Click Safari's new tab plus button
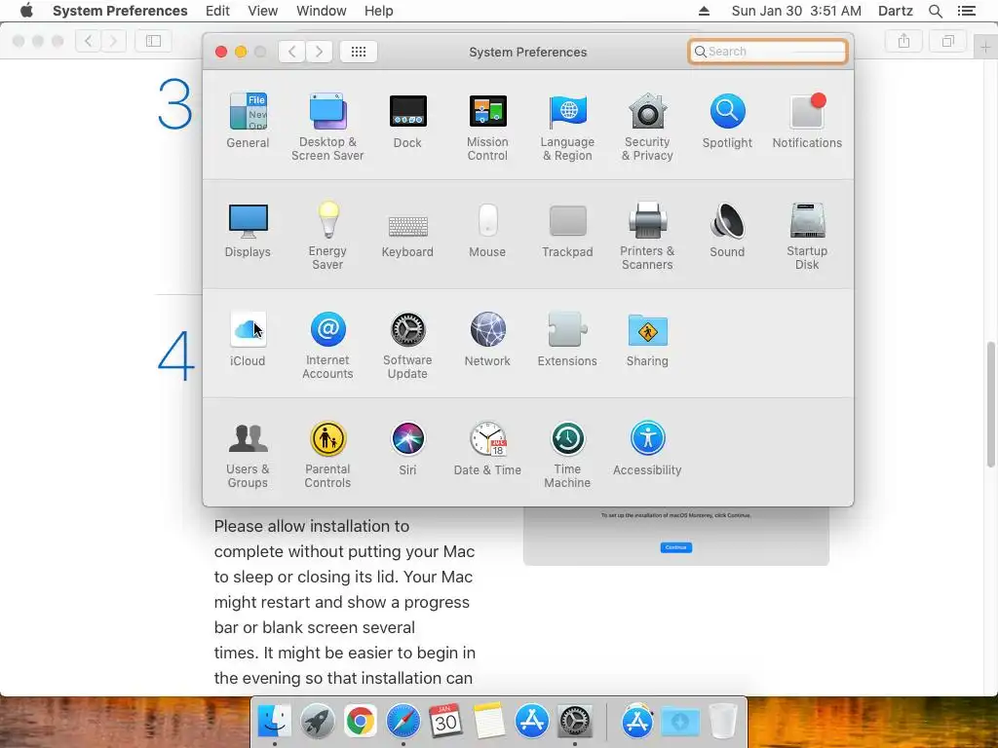998x748 pixels. pyautogui.click(x=985, y=47)
